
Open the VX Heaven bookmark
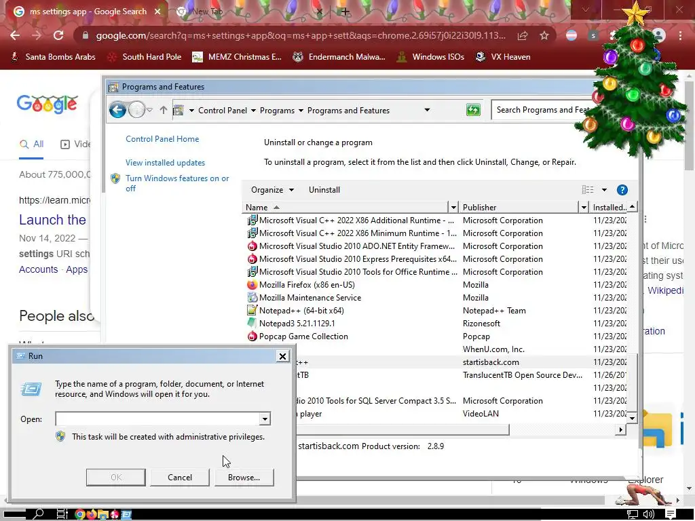point(503,57)
